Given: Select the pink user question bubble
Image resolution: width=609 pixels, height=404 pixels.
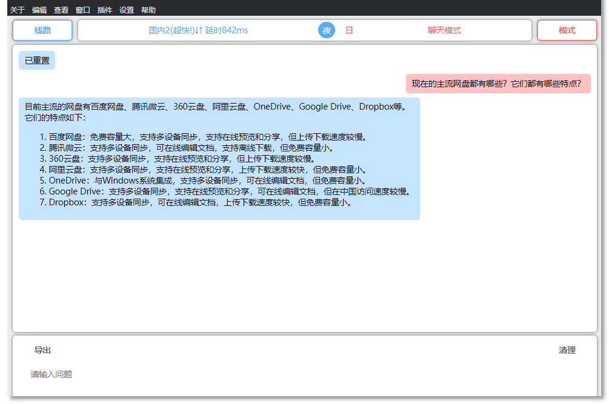Looking at the screenshot, I should coord(498,84).
